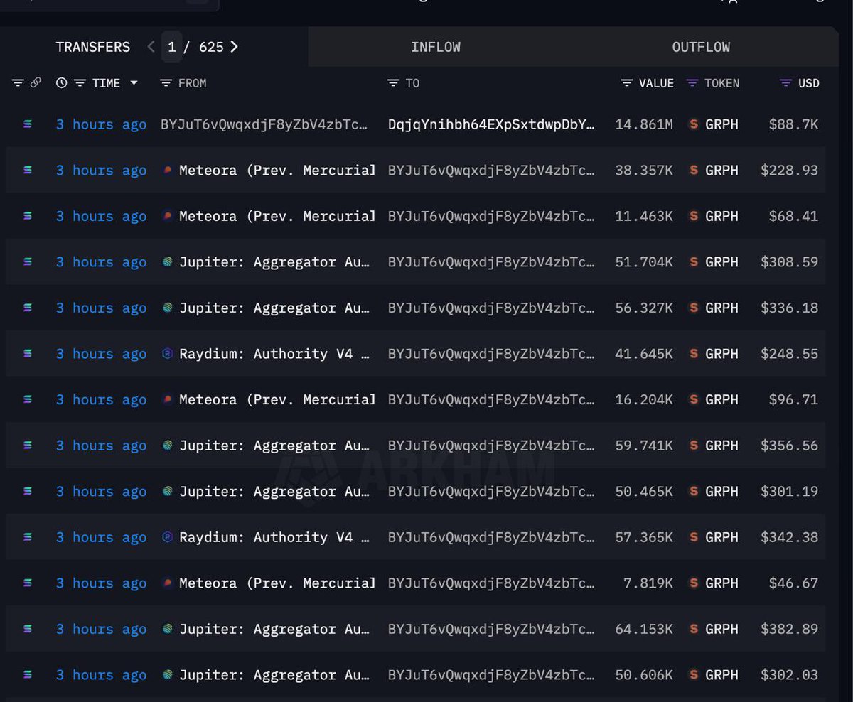This screenshot has width=853, height=702.
Task: Open the filter icon beside the link icon
Action: [18, 83]
